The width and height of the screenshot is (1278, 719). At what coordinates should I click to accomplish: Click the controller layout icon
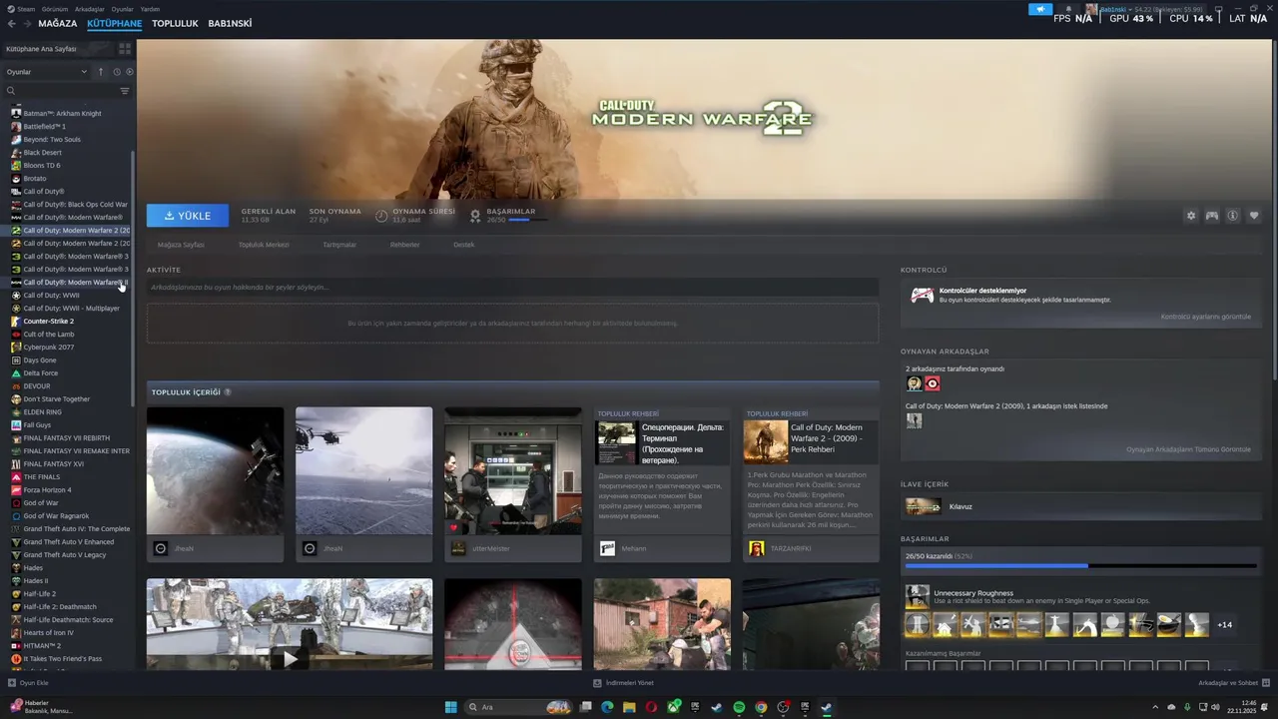click(1212, 216)
